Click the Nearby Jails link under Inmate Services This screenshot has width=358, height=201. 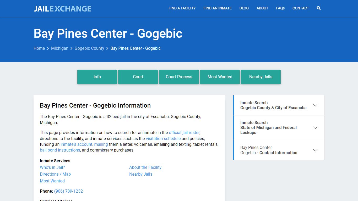tap(141, 174)
